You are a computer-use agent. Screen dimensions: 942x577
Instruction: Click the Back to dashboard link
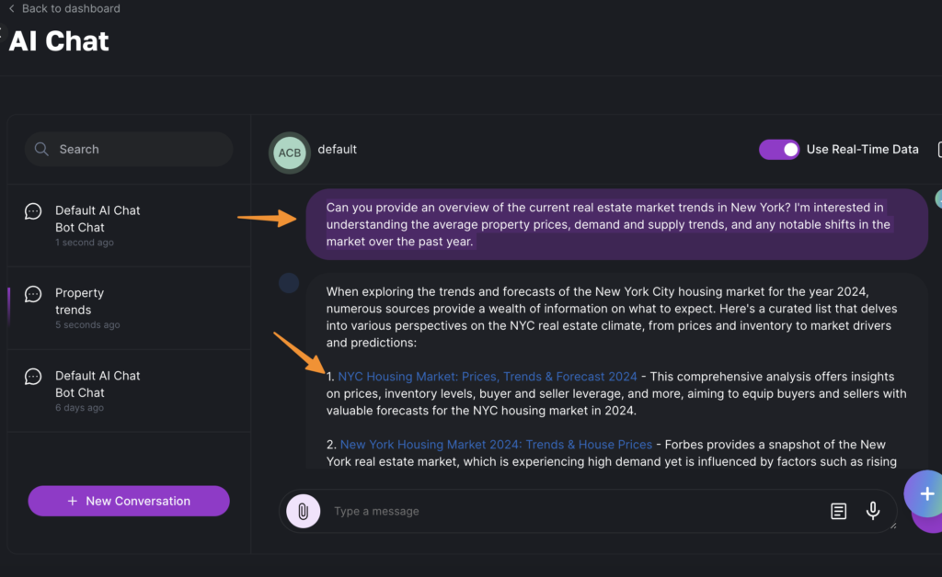tap(70, 8)
